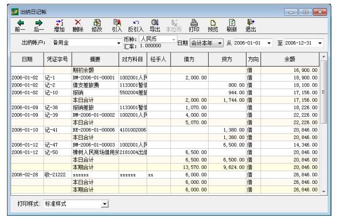Delete entry with 删除 icon

(78, 25)
